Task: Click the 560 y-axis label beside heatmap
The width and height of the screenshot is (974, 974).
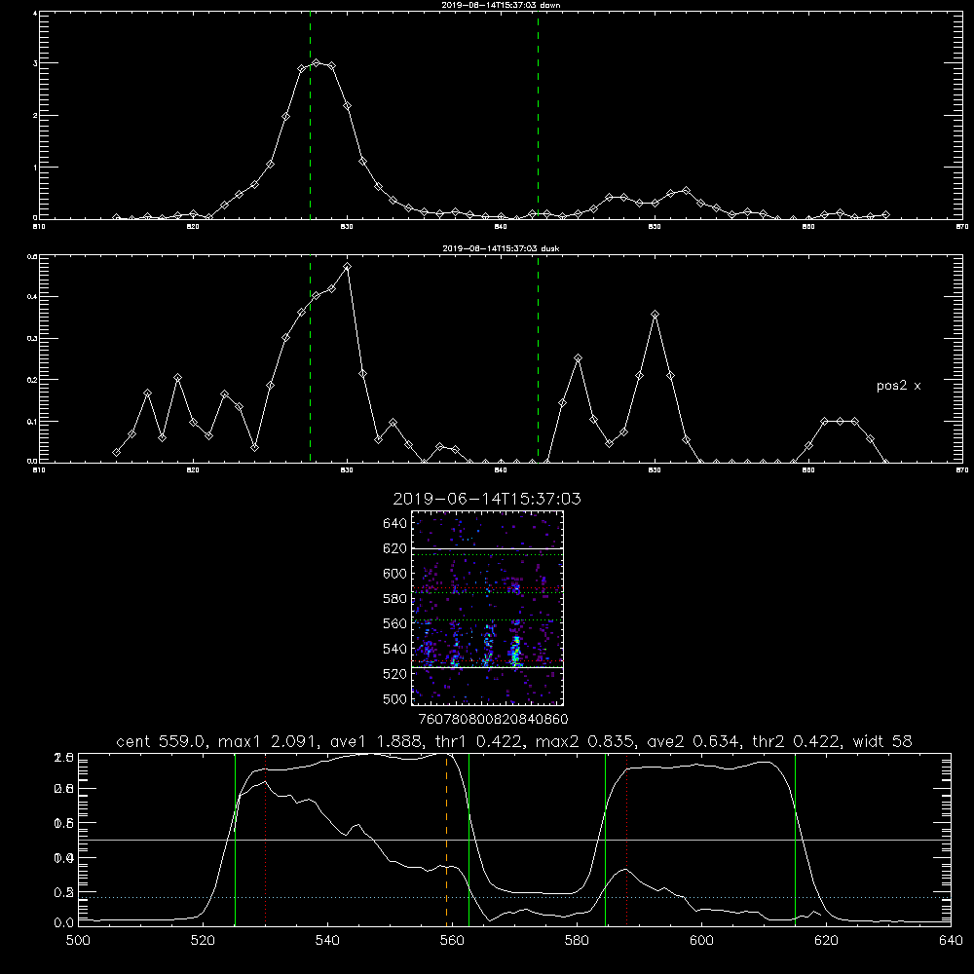Action: 395,623
